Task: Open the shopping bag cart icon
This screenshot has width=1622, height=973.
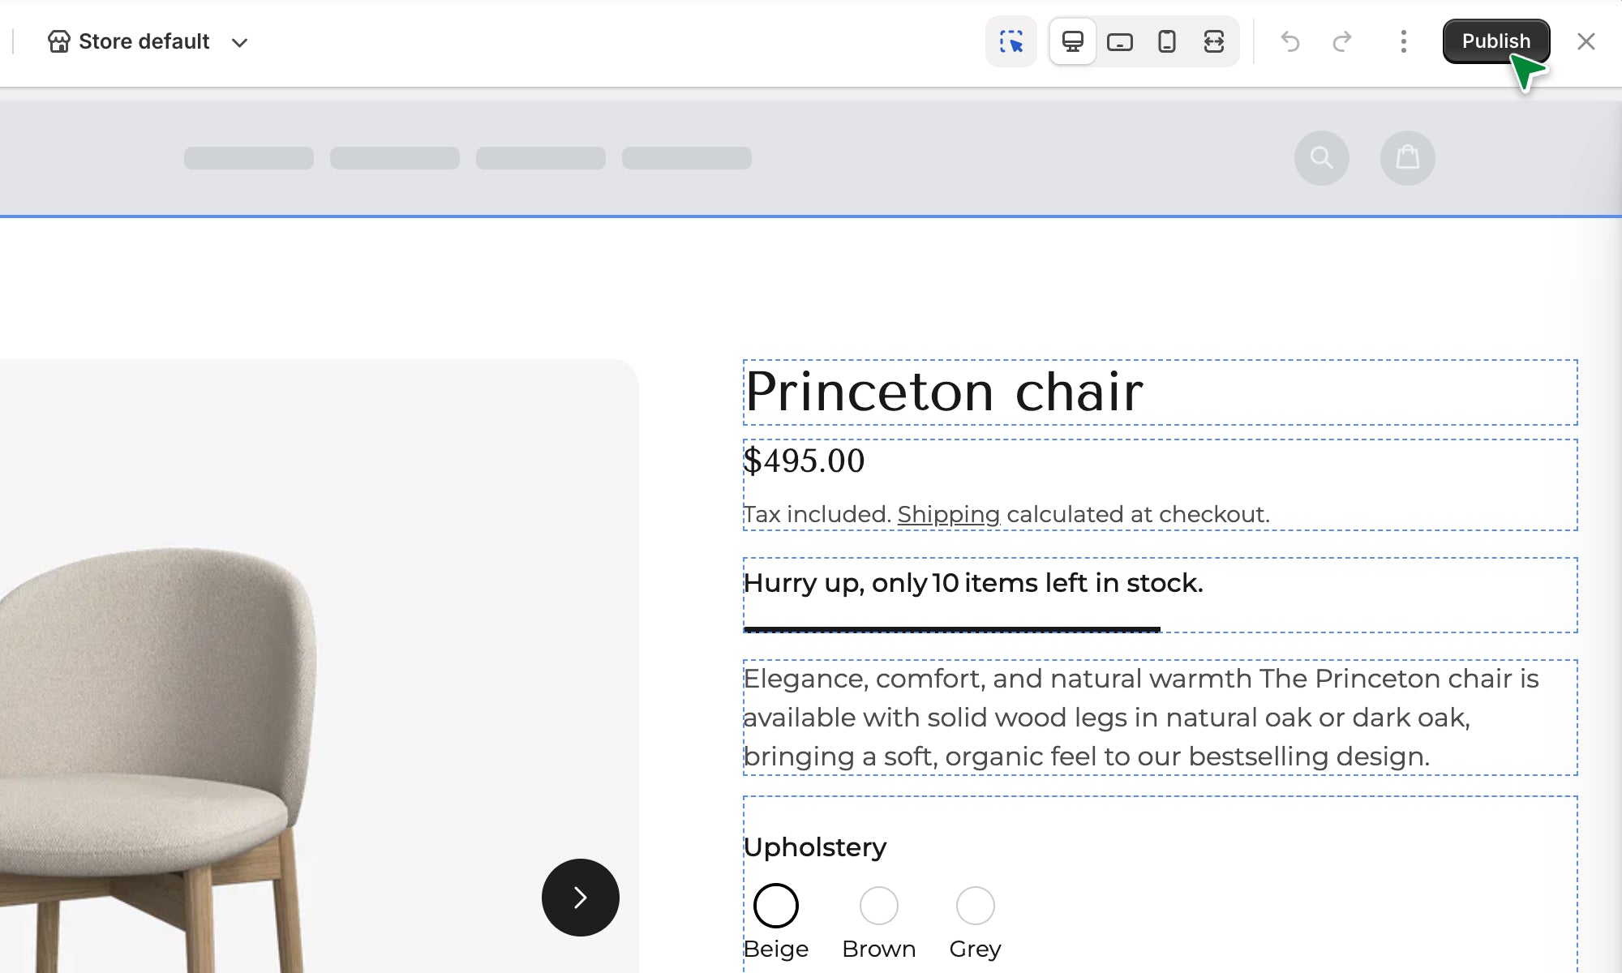Action: coord(1408,157)
